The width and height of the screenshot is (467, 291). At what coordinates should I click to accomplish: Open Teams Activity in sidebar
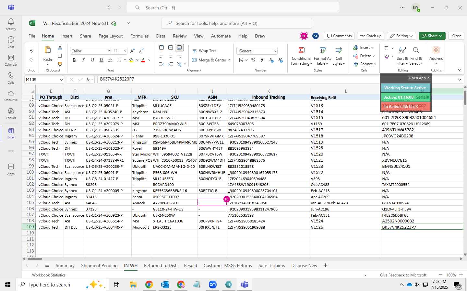(x=11, y=24)
